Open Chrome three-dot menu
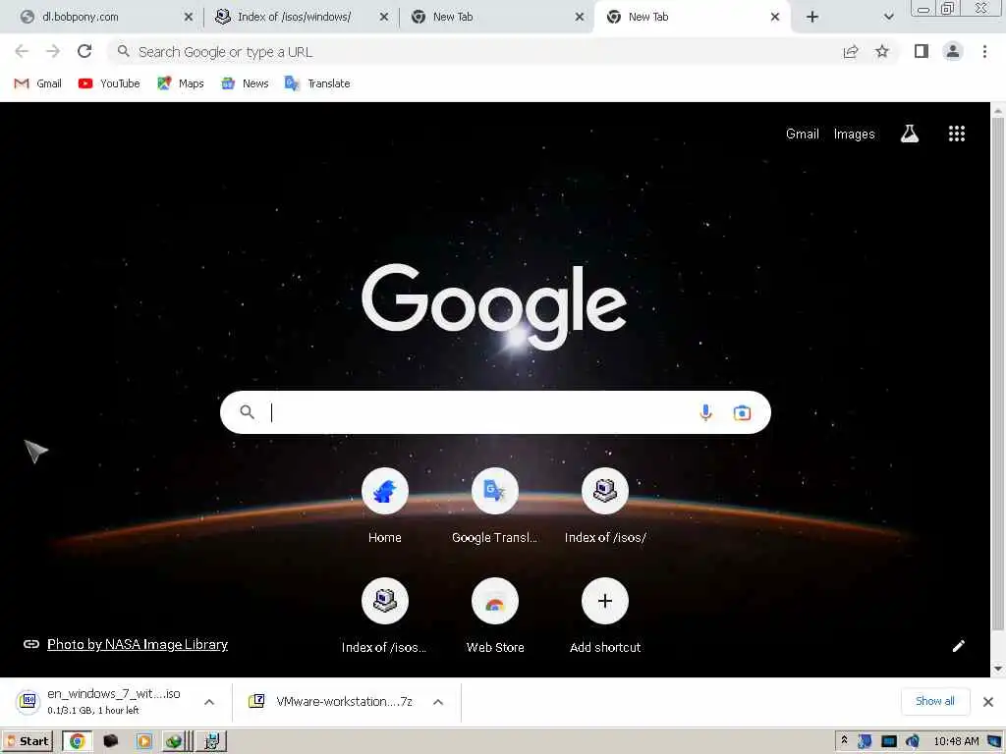This screenshot has height=754, width=1006. tap(984, 51)
